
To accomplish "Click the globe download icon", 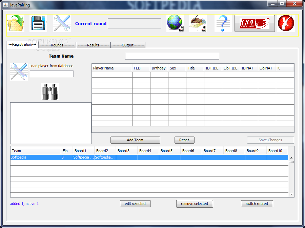I will pyautogui.click(x=175, y=23).
